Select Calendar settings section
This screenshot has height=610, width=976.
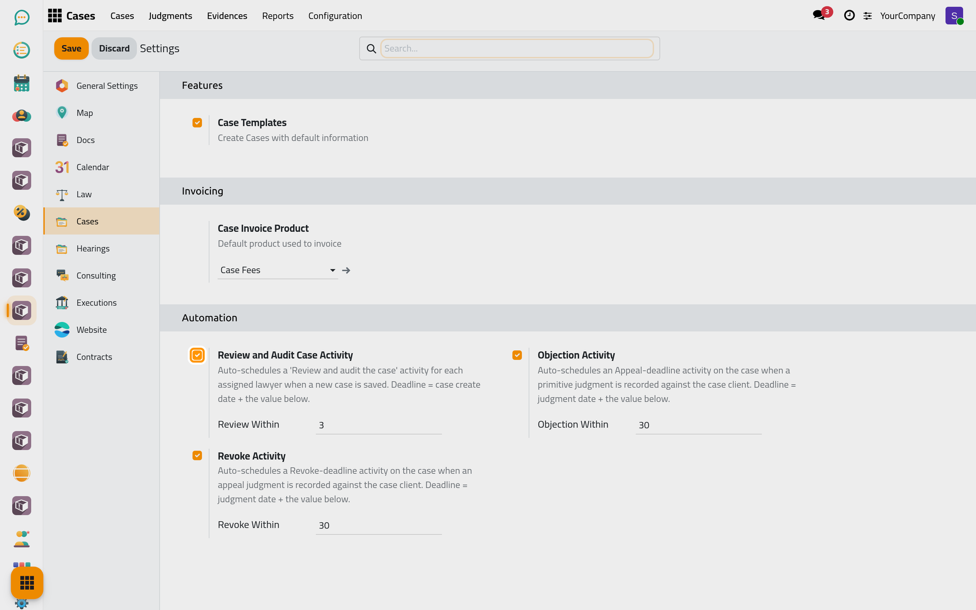[102, 167]
